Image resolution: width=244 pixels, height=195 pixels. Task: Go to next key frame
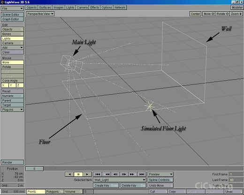[x=132, y=174]
